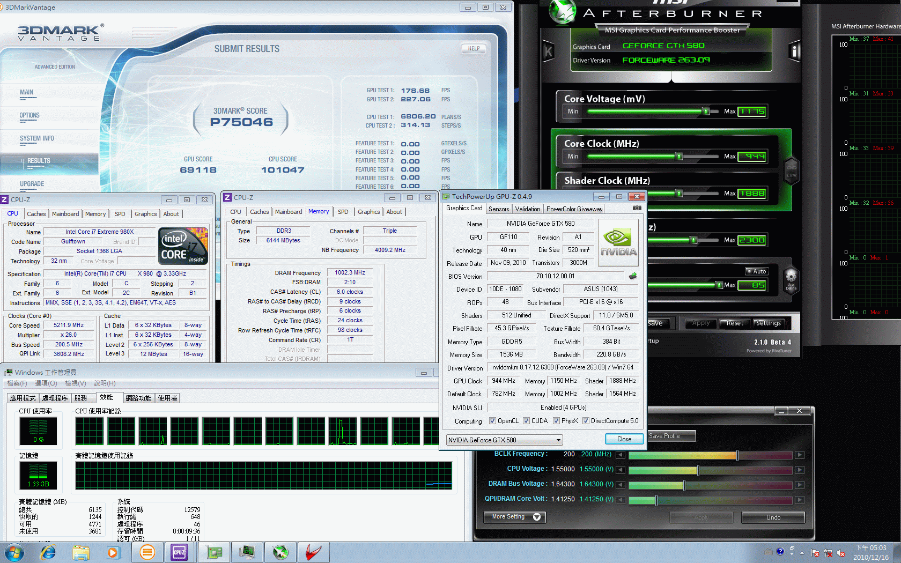
Task: Click the Save Profile button
Action: 671,436
